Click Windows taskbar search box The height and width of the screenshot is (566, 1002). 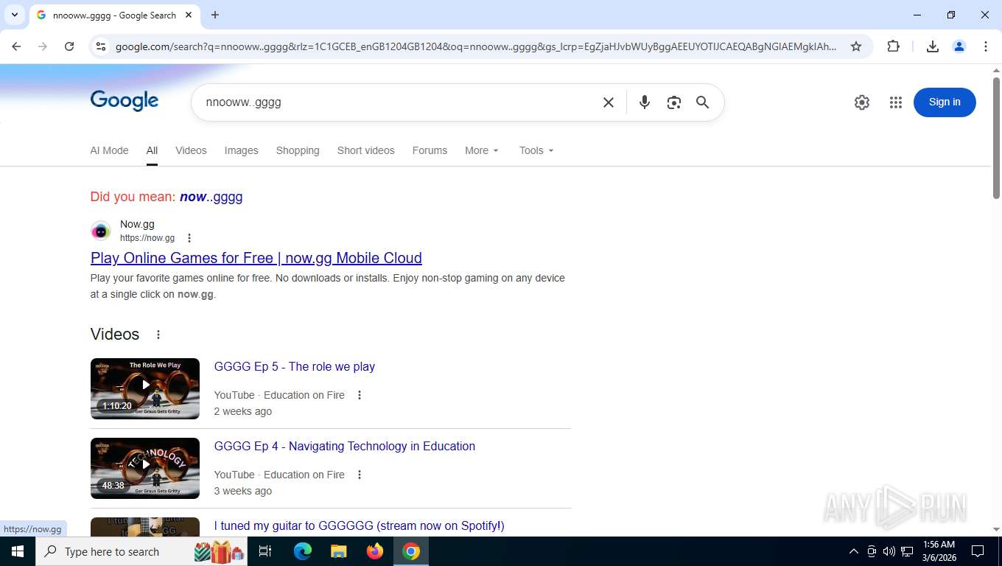pos(142,551)
